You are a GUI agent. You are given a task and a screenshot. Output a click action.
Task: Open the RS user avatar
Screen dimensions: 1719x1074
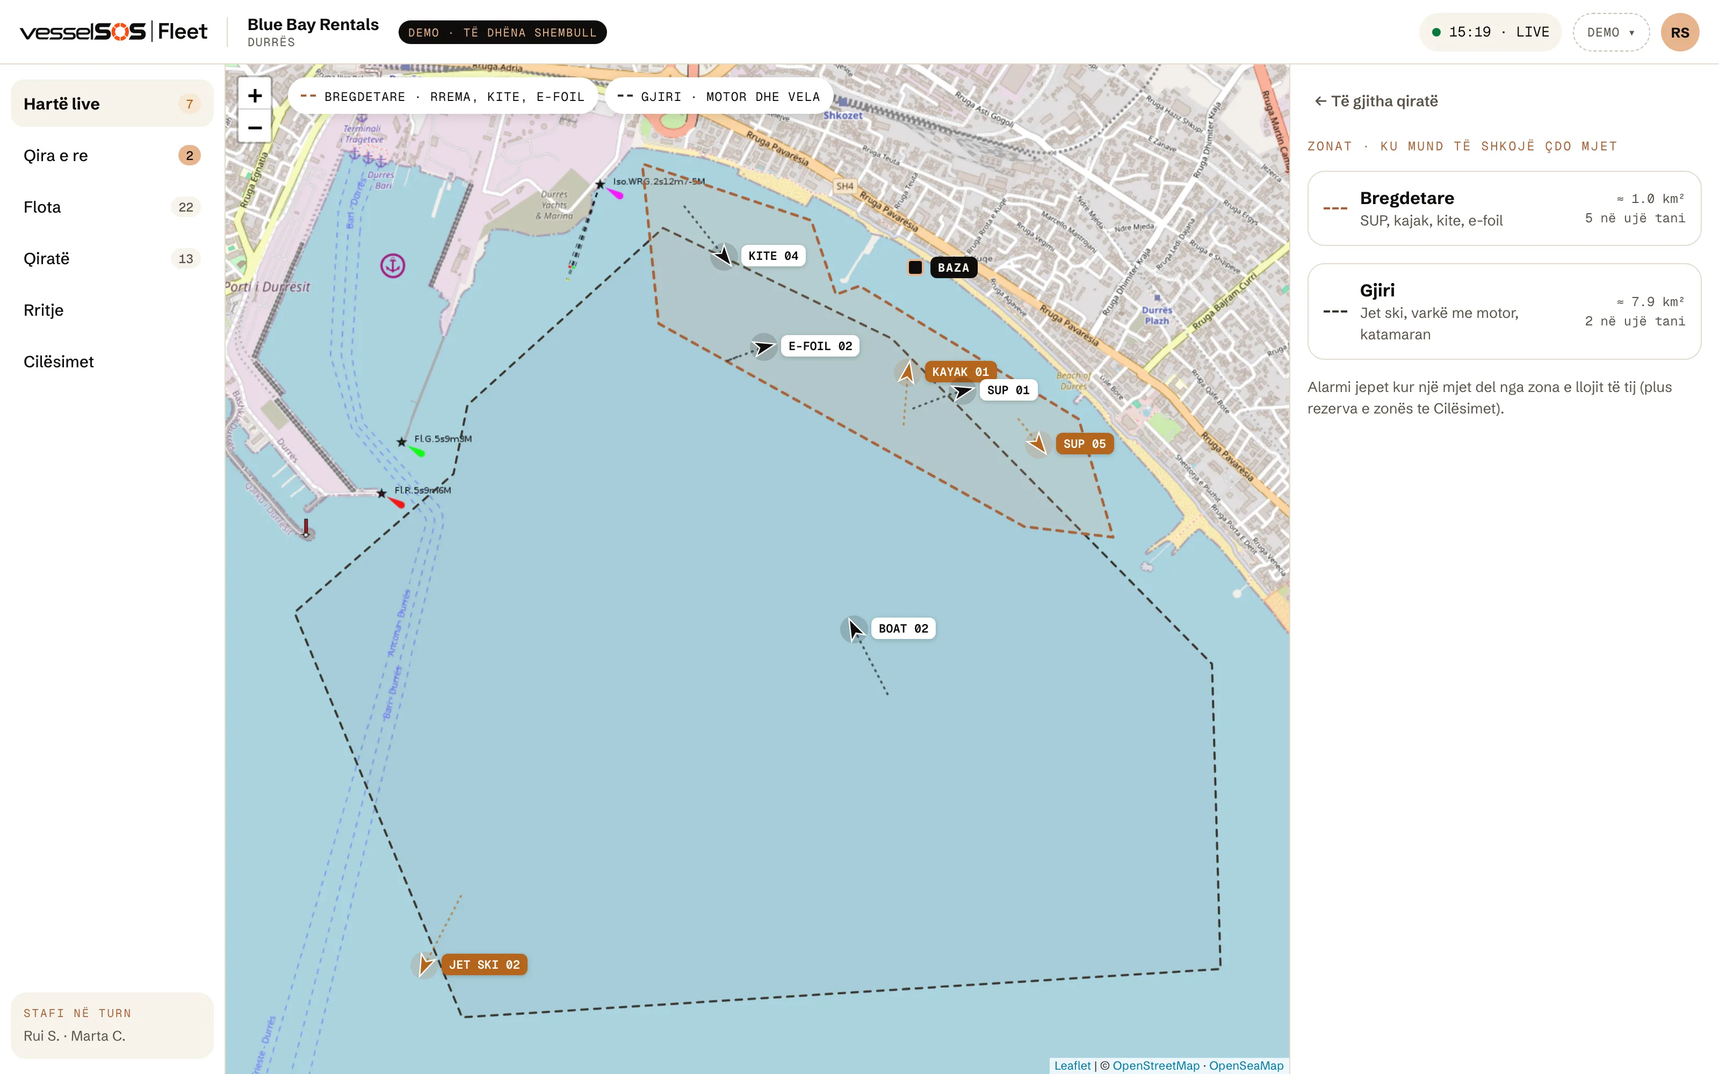coord(1680,32)
